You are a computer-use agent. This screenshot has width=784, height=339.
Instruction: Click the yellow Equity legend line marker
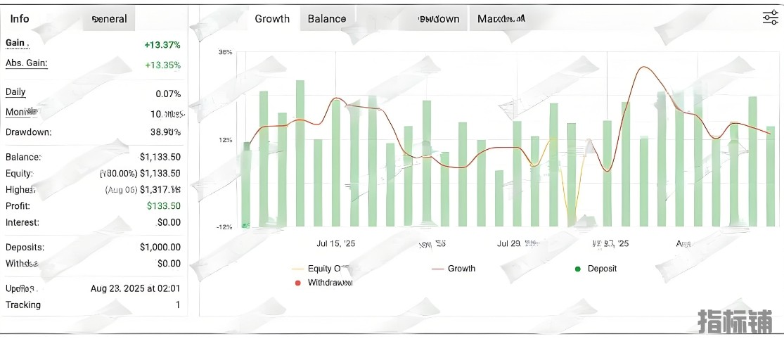(297, 269)
